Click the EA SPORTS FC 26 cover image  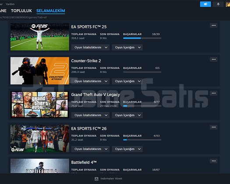[40, 138]
